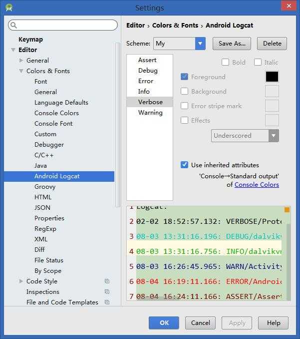Select Android Logcat in the tree
The width and height of the screenshot is (300, 339).
(x=59, y=176)
